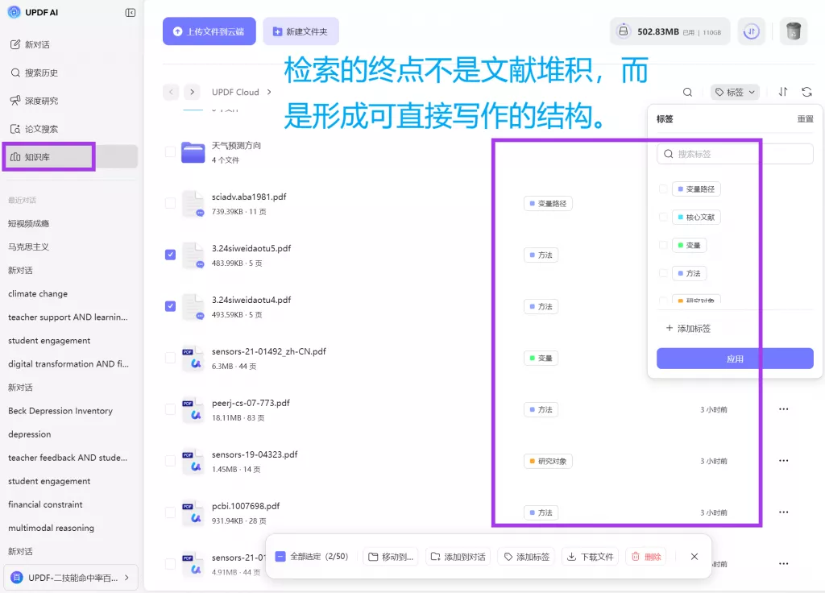Open the search icon above the file list
This screenshot has height=593, width=825.
point(687,92)
